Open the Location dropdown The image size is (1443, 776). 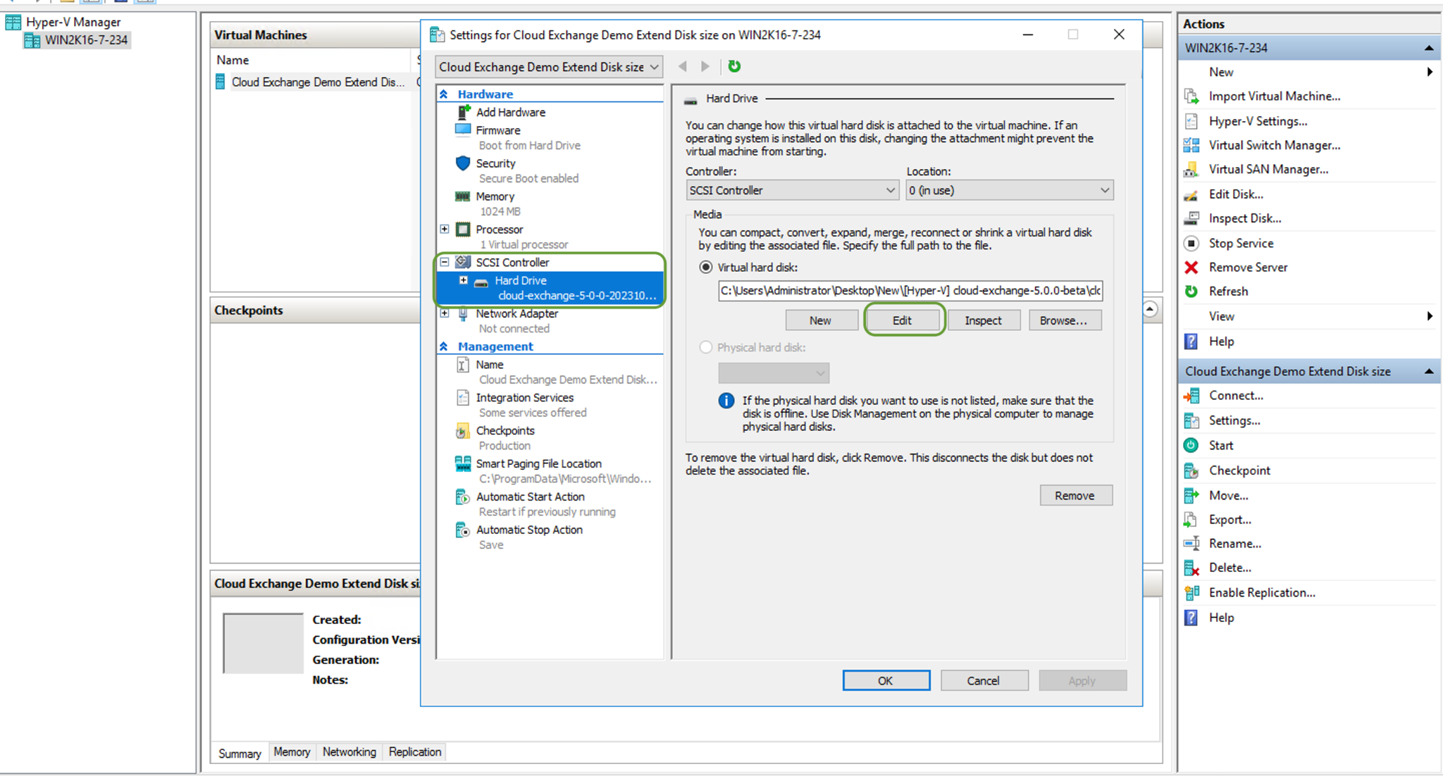(x=1009, y=190)
